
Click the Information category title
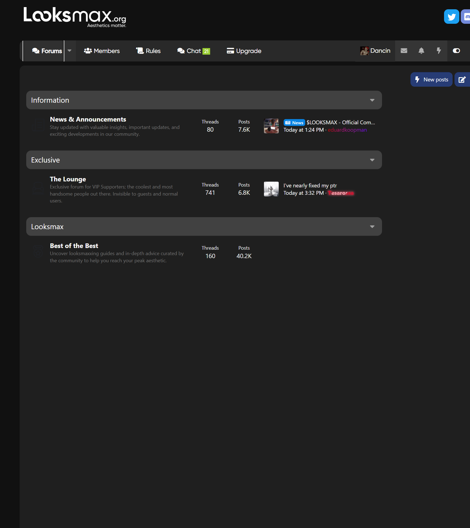tap(50, 100)
